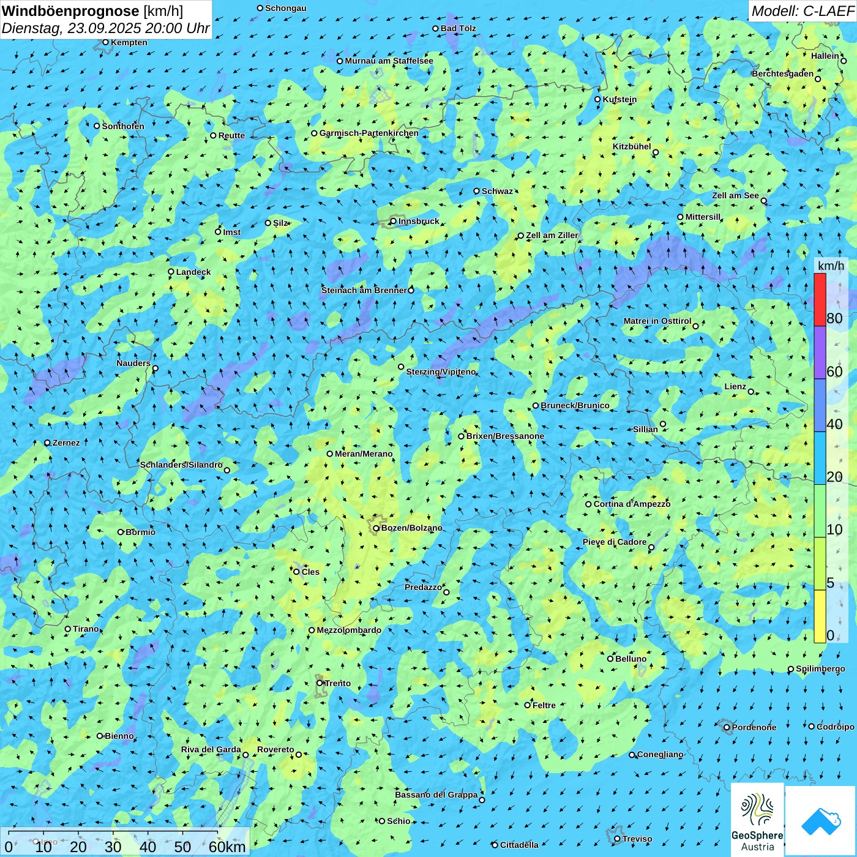Screen dimensions: 857x857
Task: Click the Meran/Merano label
Action: 364,454
